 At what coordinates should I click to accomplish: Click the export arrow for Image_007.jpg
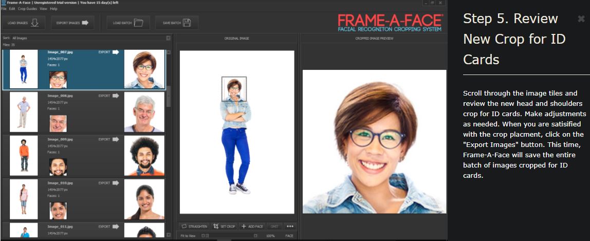pyautogui.click(x=116, y=52)
